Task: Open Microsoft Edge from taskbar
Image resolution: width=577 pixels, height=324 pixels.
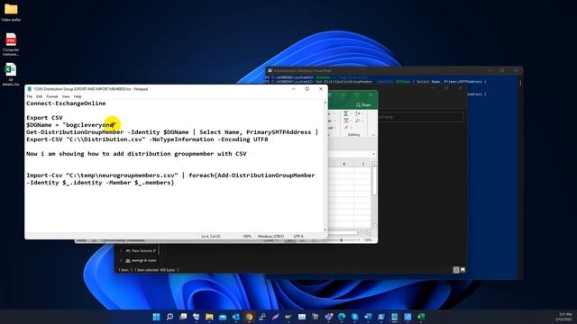Action: click(342, 317)
